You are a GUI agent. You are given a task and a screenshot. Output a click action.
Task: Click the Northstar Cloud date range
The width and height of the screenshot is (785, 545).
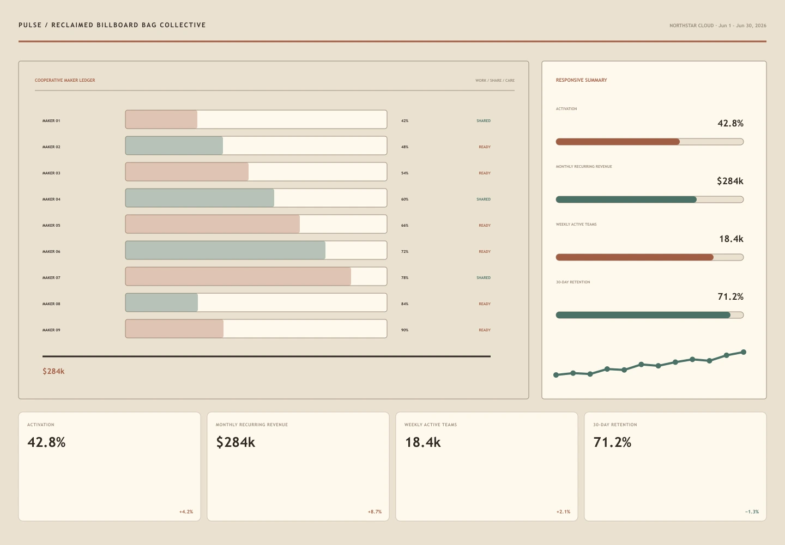718,26
